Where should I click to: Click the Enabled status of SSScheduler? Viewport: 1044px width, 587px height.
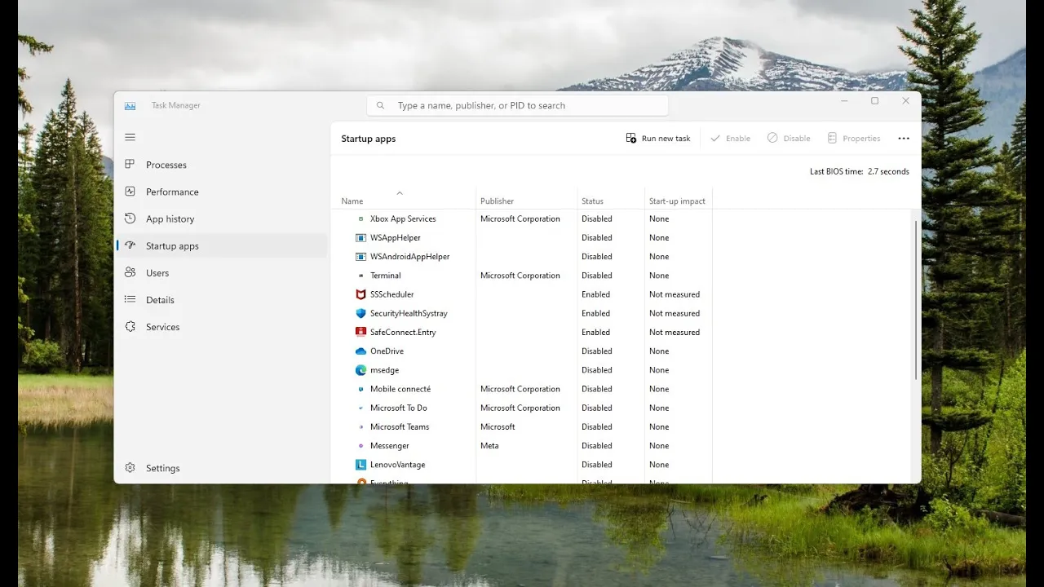point(595,294)
